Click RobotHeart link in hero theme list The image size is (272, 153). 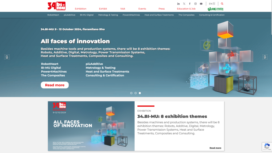tap(50, 64)
